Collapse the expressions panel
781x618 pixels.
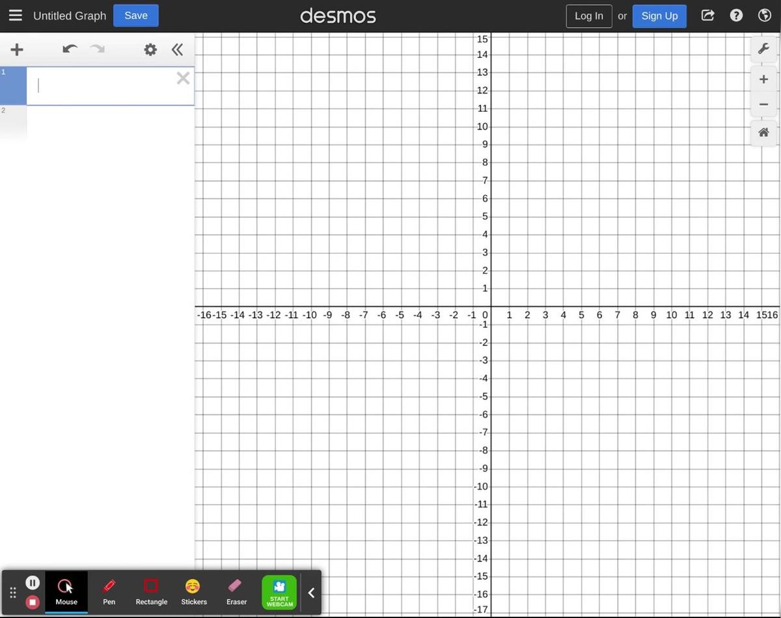pos(177,49)
